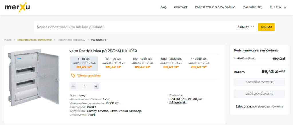Screen dimensions: 293x125
Task: Click the Stan: nowy text
Action: [77, 96]
